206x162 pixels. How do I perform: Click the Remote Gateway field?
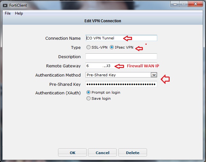[x=121, y=65]
